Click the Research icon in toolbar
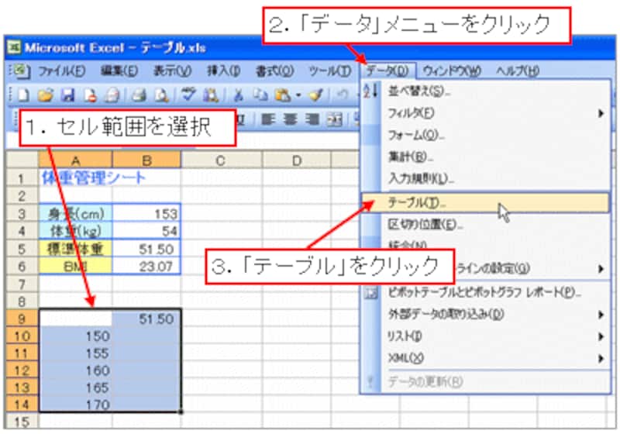 tap(210, 95)
